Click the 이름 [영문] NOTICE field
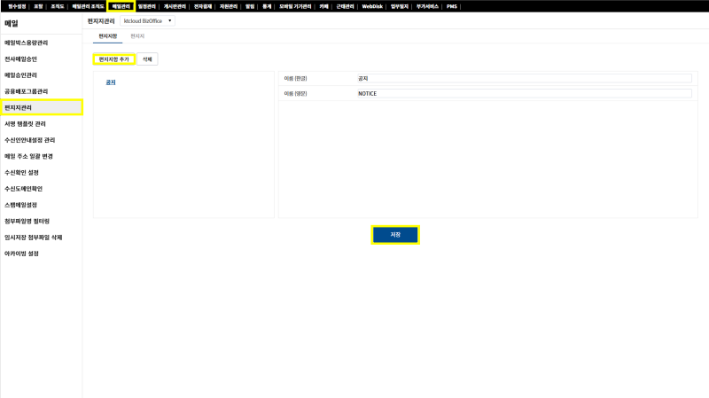Screen dimensions: 709x398 pyautogui.click(x=523, y=93)
